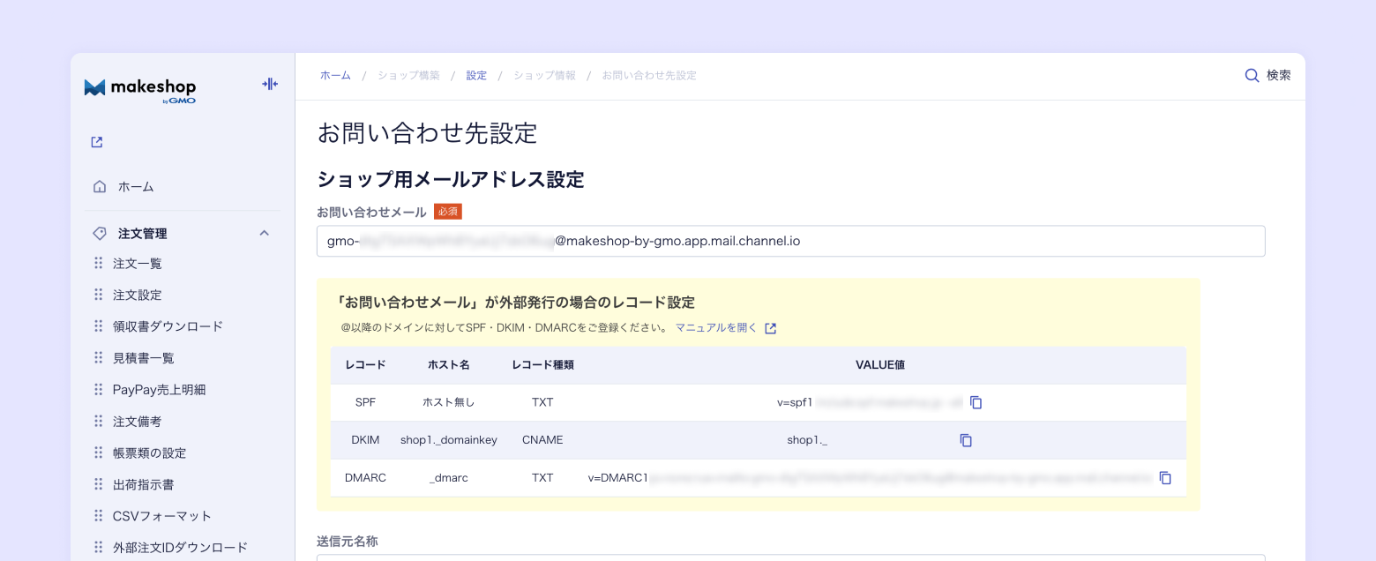Click the home house icon in sidebar

pos(100,186)
